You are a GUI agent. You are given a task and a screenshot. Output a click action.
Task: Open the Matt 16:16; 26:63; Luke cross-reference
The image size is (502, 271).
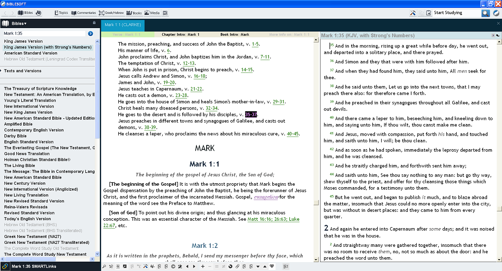(x=273, y=219)
